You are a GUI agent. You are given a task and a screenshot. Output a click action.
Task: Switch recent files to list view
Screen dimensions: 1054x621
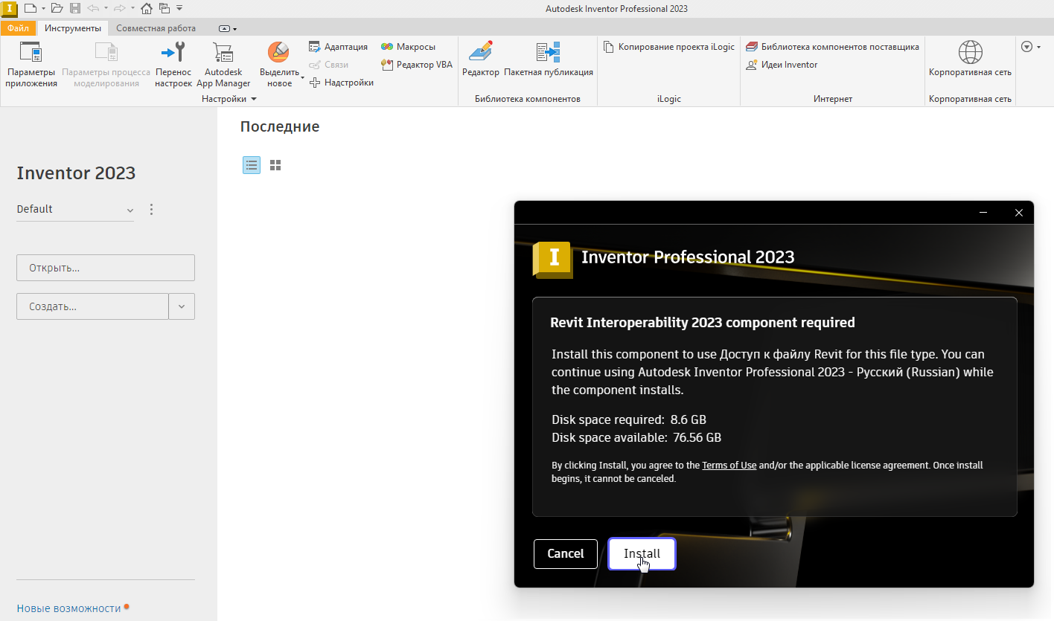tap(252, 165)
